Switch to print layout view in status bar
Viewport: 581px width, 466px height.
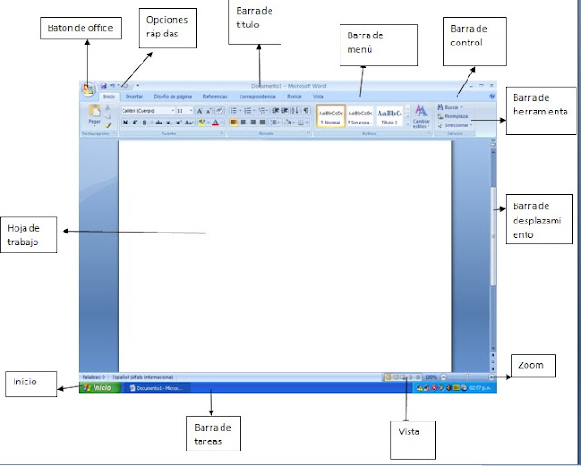(x=388, y=377)
